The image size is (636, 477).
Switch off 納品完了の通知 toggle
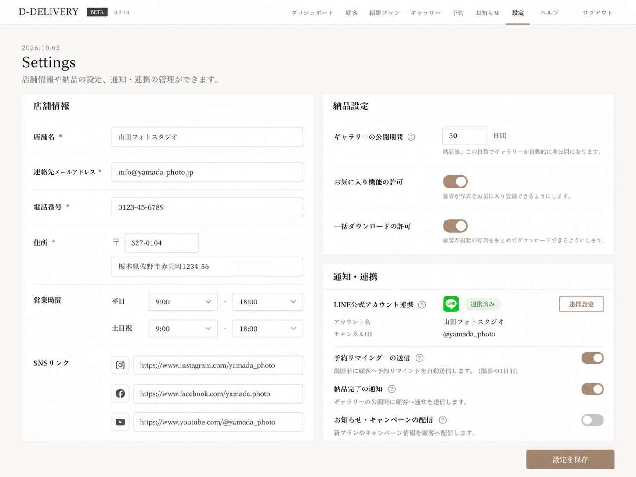[593, 389]
